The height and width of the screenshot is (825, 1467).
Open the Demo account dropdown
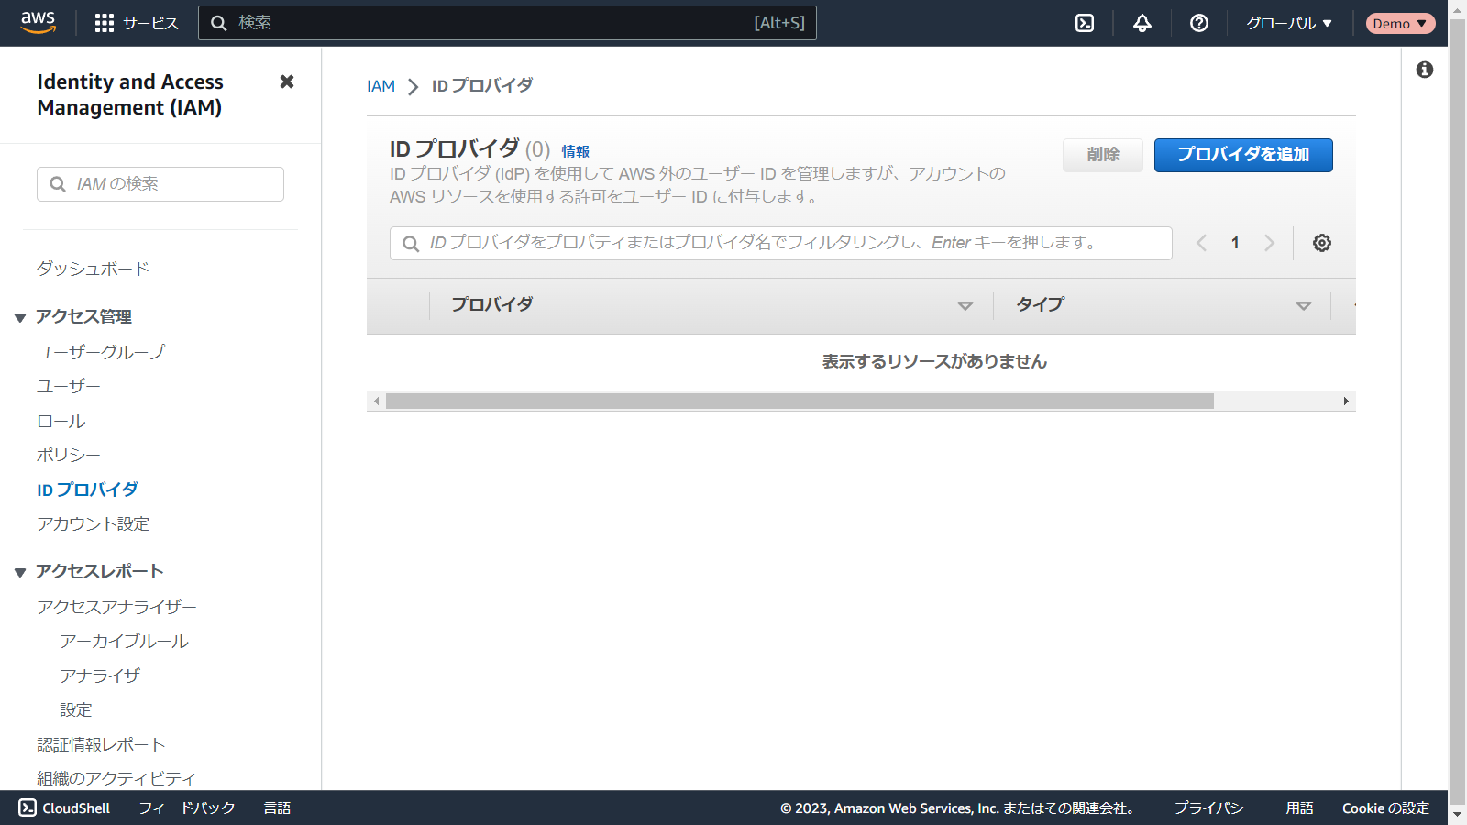click(x=1399, y=23)
